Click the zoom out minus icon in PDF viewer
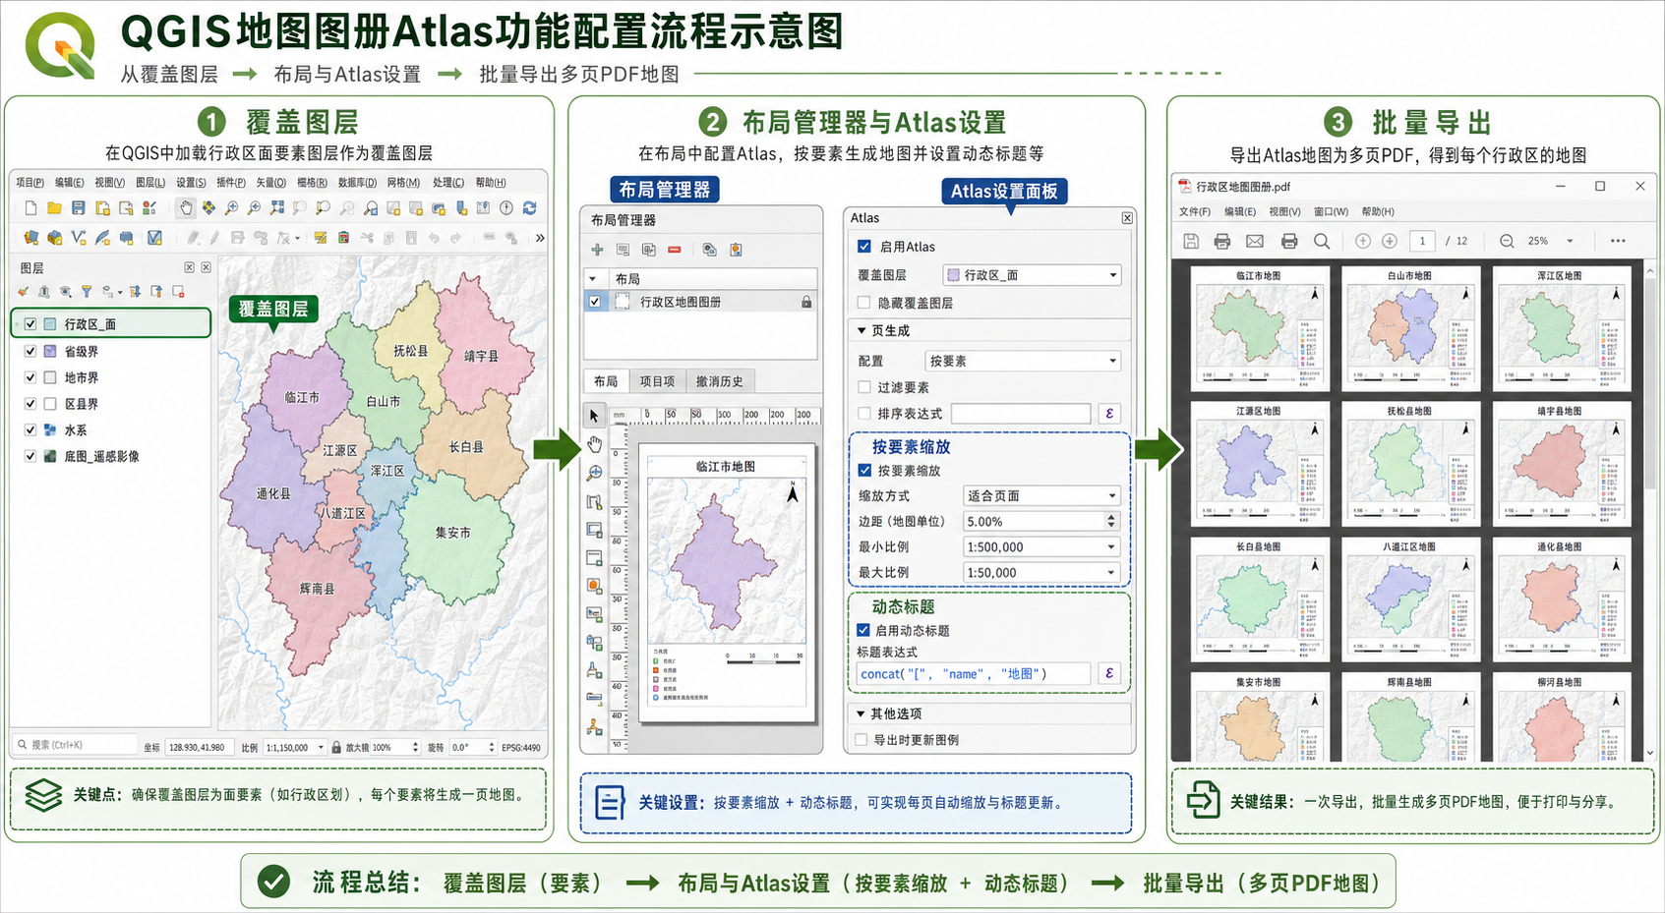 pos(1507,241)
